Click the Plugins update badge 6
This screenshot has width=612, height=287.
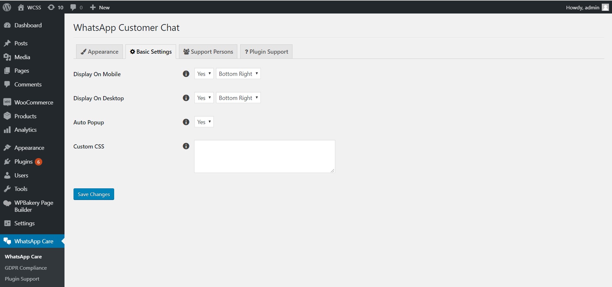click(x=38, y=162)
